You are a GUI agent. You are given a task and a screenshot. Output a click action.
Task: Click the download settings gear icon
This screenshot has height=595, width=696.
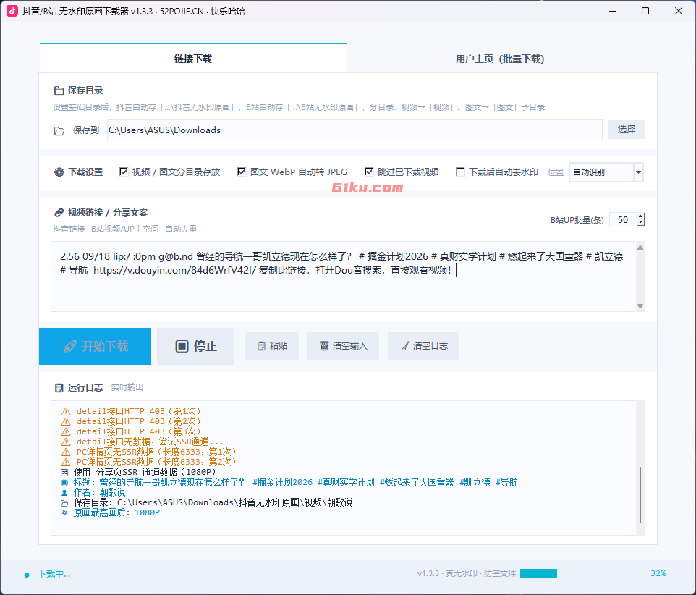(x=59, y=172)
